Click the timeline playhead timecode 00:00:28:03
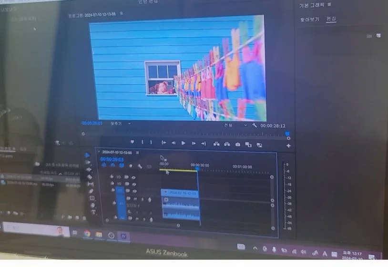This screenshot has width=388, height=267. (x=112, y=159)
